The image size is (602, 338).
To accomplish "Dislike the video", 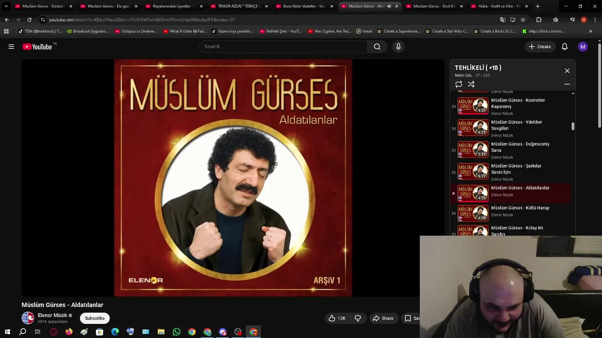I will tap(358, 318).
